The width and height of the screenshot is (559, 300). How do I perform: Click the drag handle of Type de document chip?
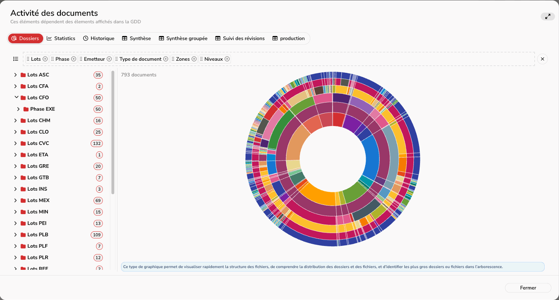(x=117, y=59)
